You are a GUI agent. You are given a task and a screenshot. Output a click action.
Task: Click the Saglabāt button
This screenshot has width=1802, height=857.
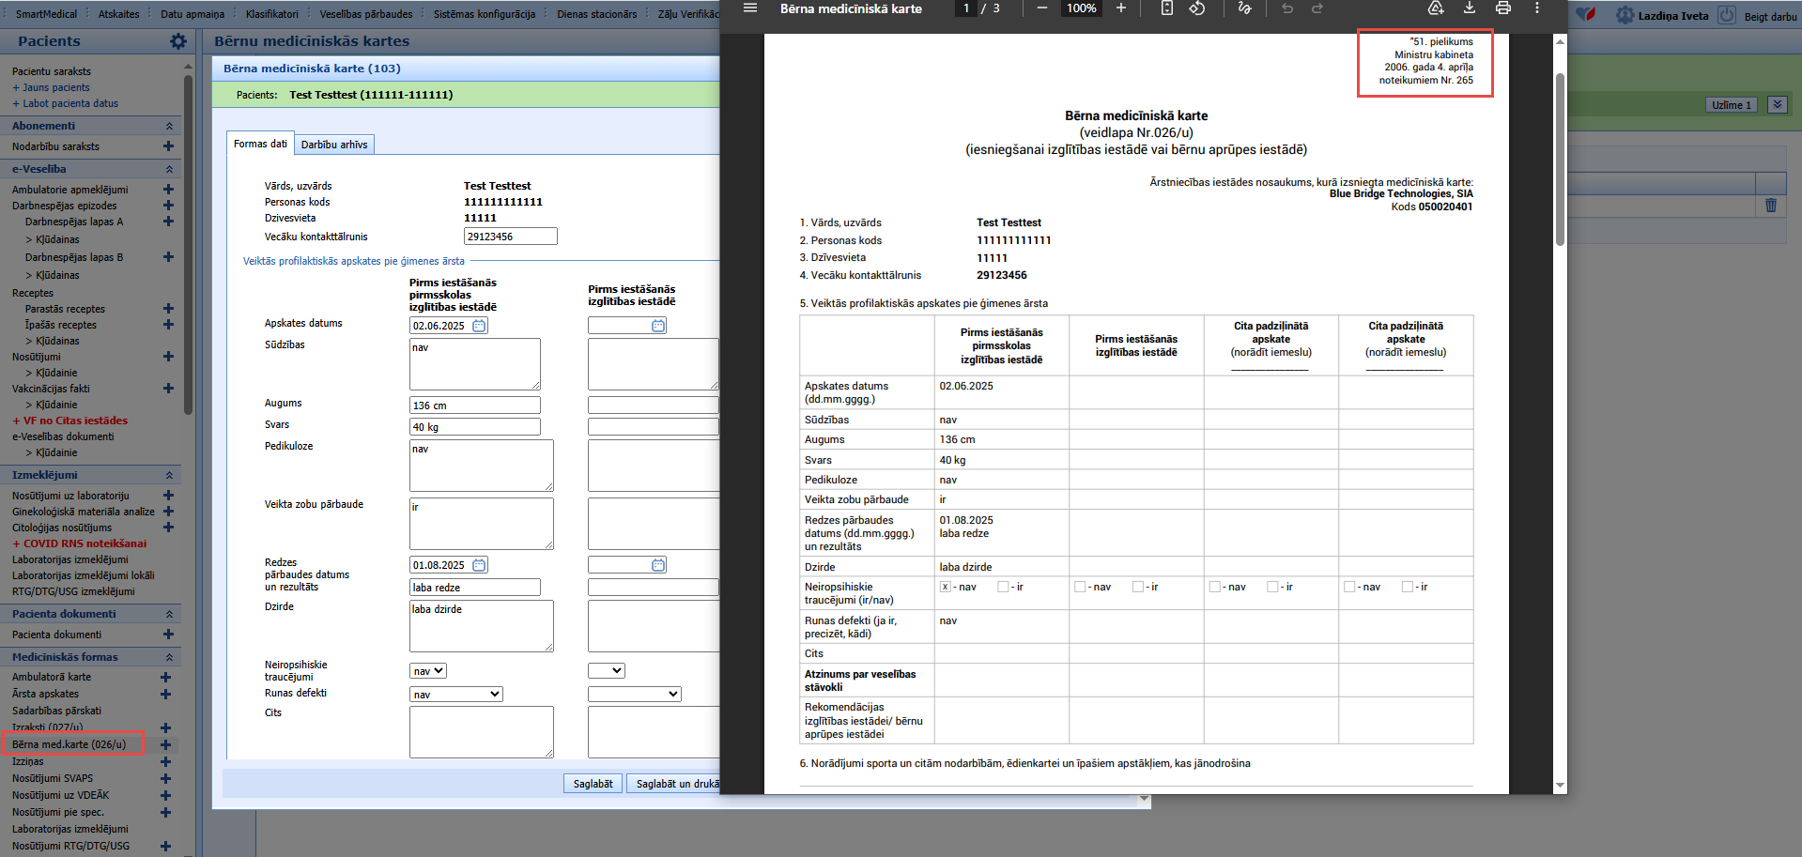[x=593, y=784]
